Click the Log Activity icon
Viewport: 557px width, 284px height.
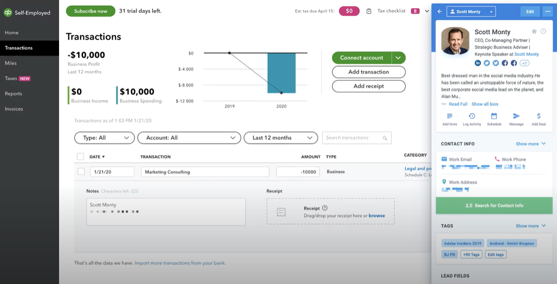[x=472, y=116]
